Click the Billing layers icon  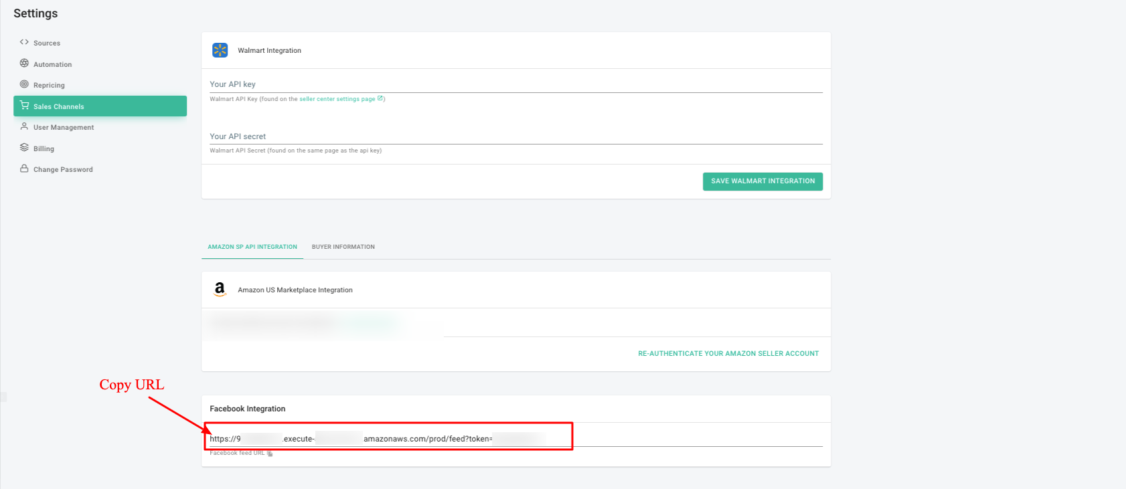click(x=24, y=148)
